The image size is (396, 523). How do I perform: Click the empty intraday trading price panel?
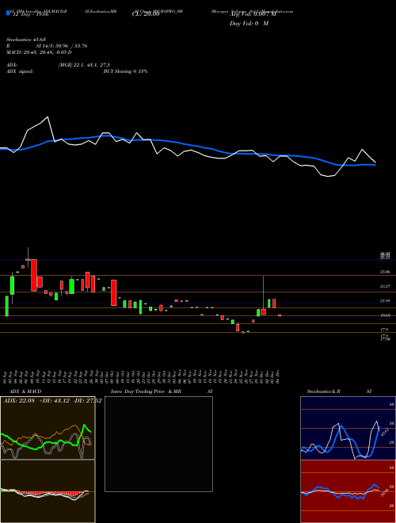(158, 444)
